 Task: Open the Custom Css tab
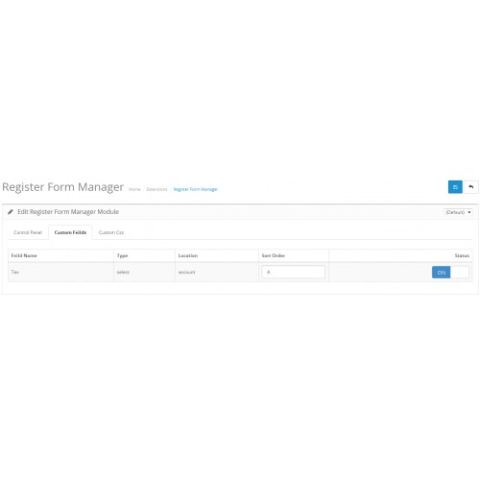tap(111, 232)
